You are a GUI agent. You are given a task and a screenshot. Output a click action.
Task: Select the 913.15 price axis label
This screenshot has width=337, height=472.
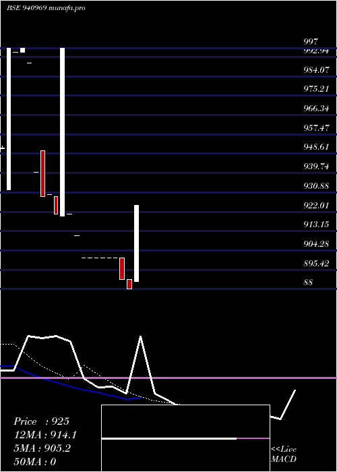(316, 225)
